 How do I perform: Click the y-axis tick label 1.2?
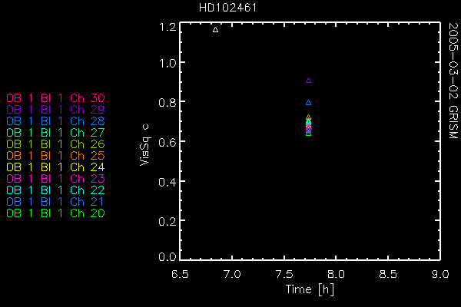tap(167, 27)
